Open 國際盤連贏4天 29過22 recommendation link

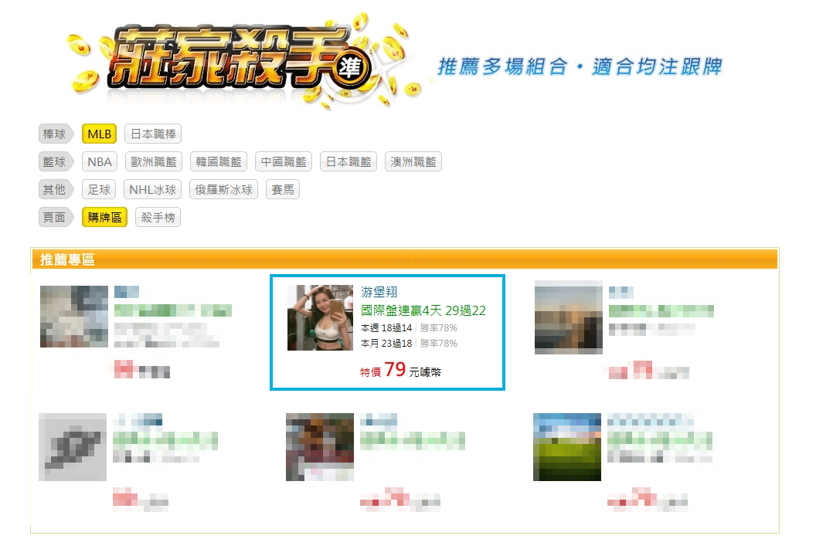click(423, 310)
